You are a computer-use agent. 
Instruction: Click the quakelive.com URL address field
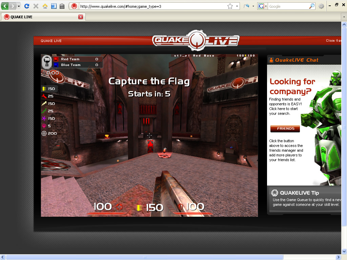point(153,6)
